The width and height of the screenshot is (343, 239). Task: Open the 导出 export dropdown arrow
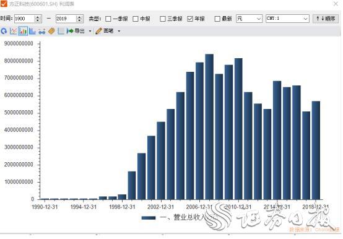point(90,32)
